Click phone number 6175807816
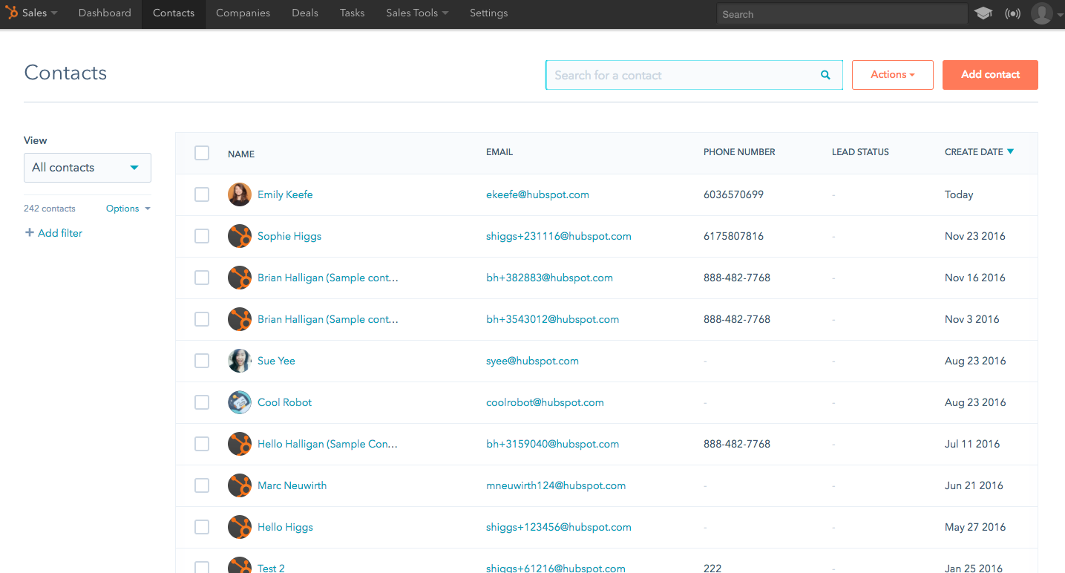This screenshot has height=573, width=1065. (733, 236)
